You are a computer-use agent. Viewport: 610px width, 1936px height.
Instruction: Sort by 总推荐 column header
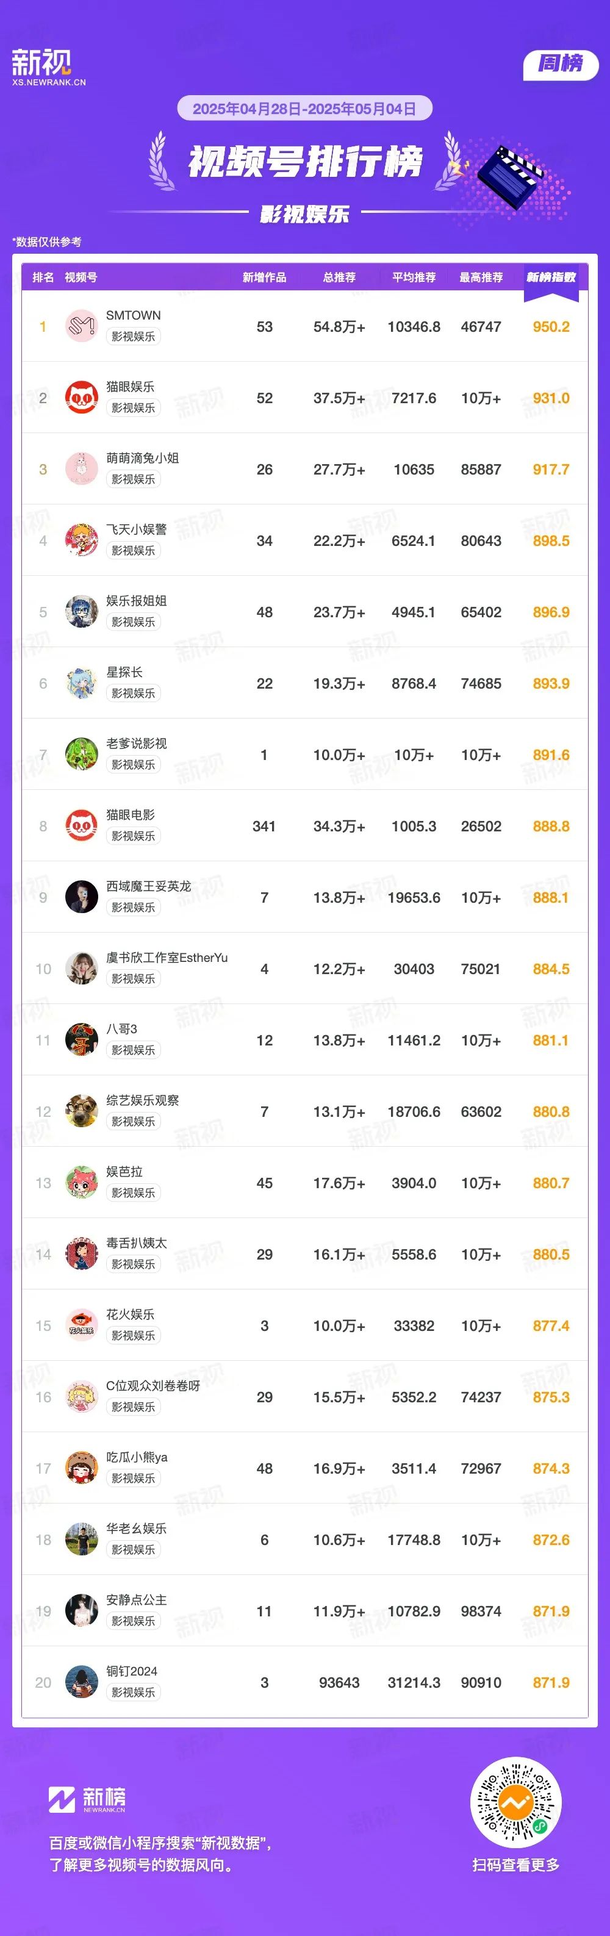pyautogui.click(x=339, y=278)
